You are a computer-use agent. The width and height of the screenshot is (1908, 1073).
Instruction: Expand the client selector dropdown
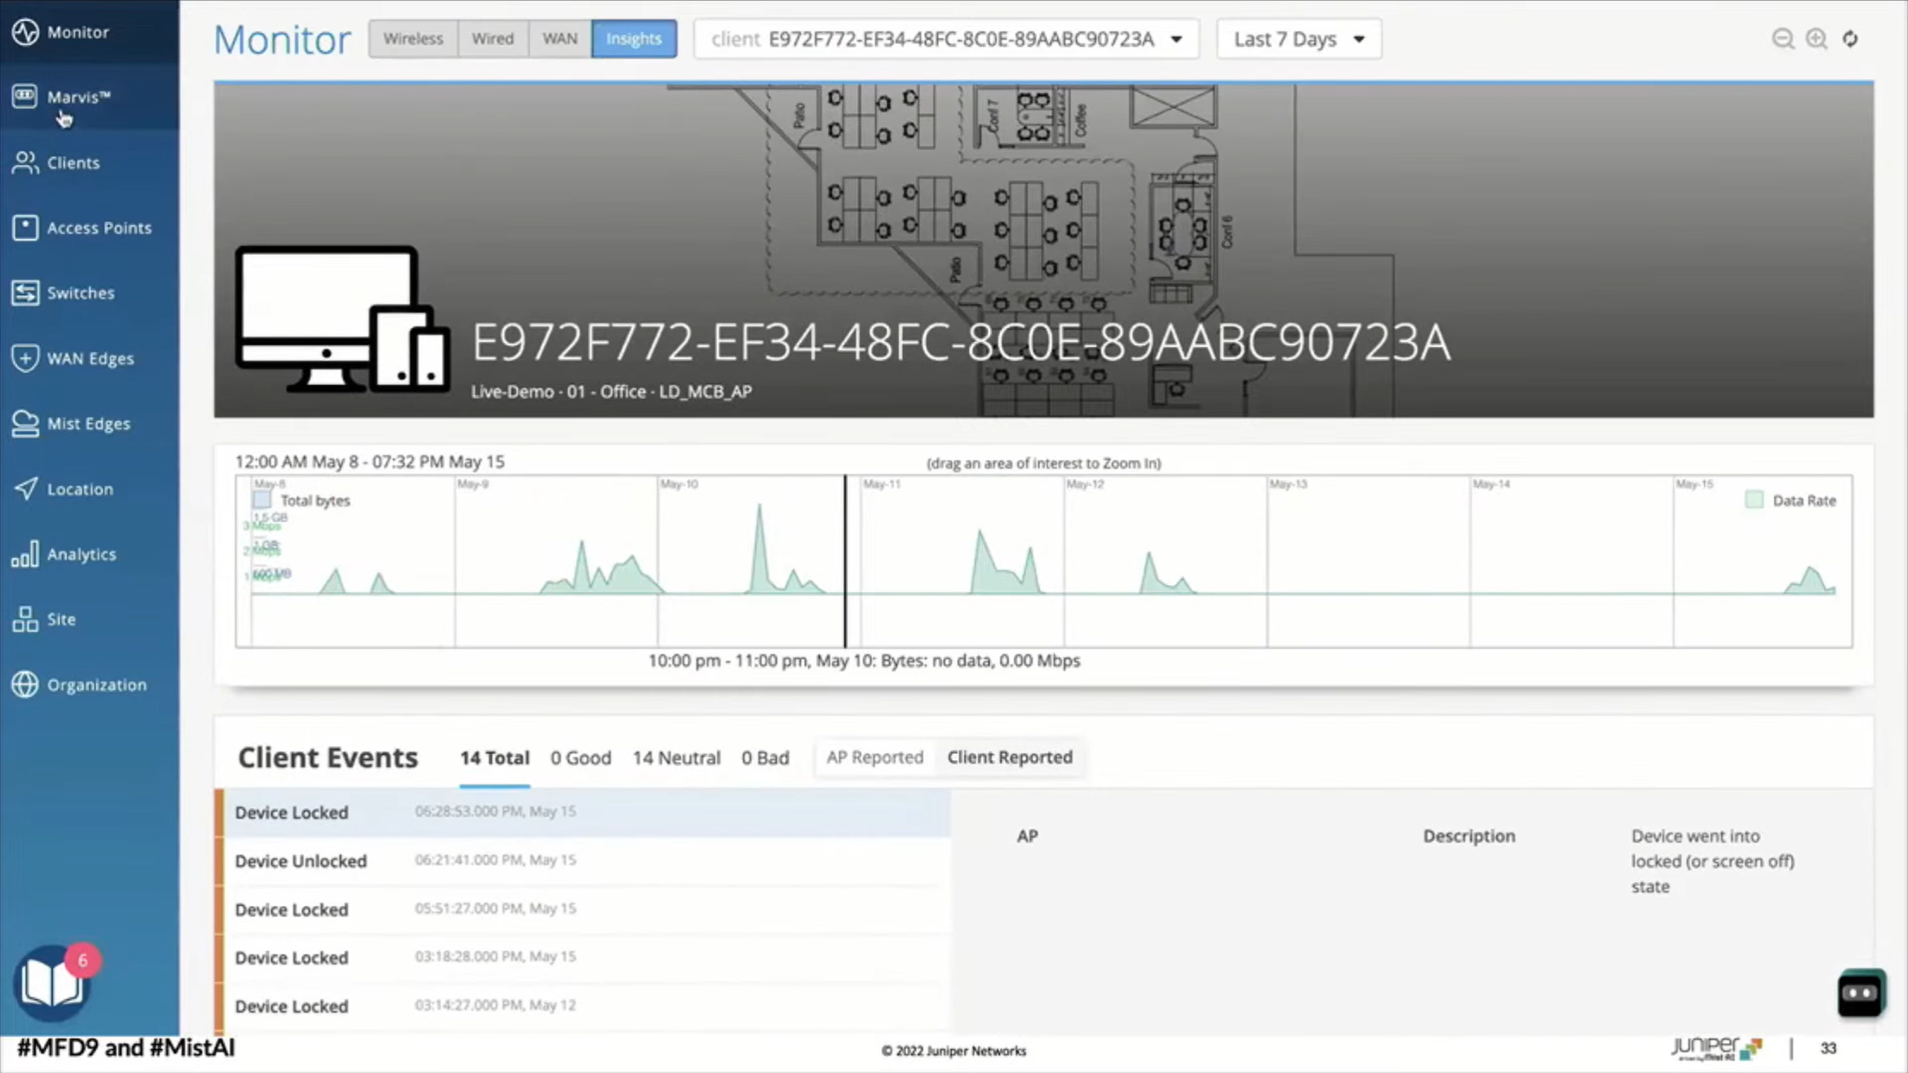(x=1176, y=39)
